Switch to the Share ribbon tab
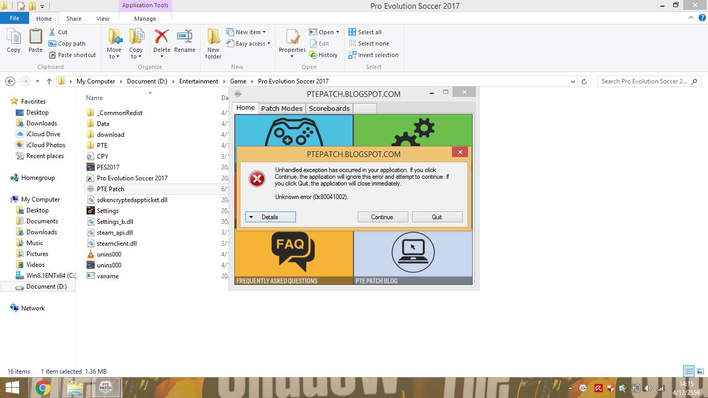708x398 pixels. point(74,19)
